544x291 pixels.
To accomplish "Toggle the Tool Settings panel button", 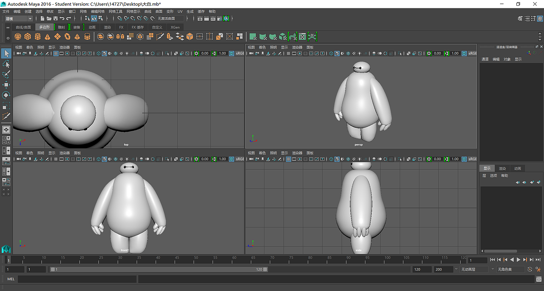I will coord(533,19).
